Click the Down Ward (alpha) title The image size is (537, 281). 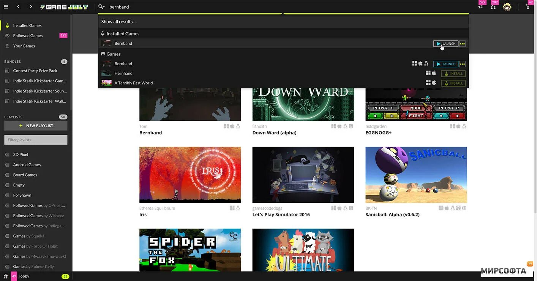click(274, 133)
